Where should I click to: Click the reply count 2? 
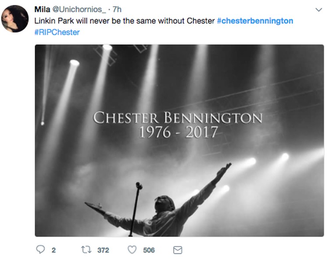click(x=54, y=250)
